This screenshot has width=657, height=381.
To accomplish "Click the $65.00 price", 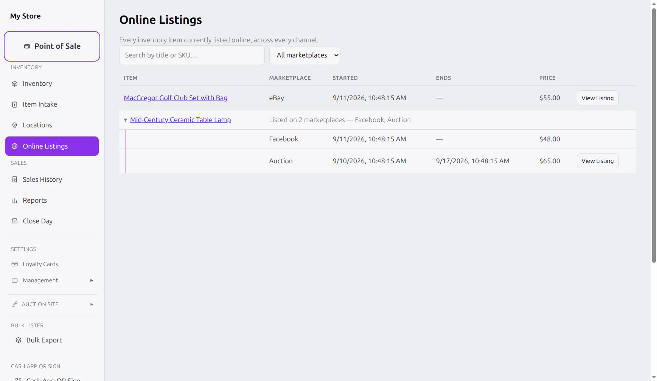I will (x=550, y=161).
